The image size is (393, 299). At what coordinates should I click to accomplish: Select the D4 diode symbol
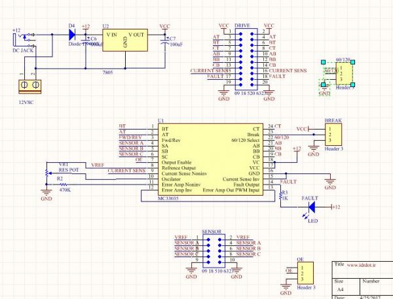(x=72, y=35)
